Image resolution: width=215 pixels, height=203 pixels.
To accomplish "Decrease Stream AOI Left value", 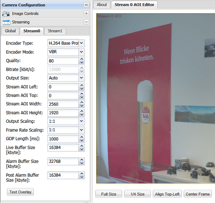I will tap(82, 89).
